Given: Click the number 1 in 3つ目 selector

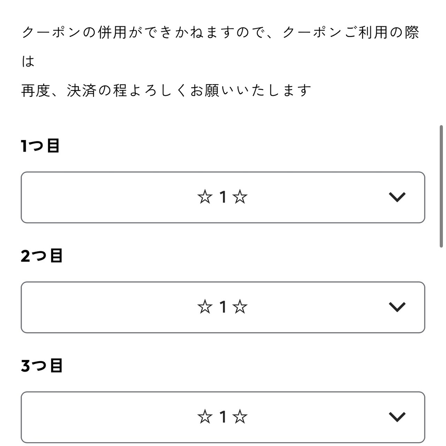Looking at the screenshot, I should tap(223, 417).
